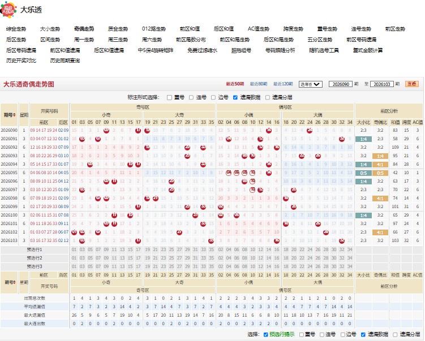425x341 pixels.
Task: Select number 35 in 预选行2
Action: pyautogui.click(x=211, y=258)
